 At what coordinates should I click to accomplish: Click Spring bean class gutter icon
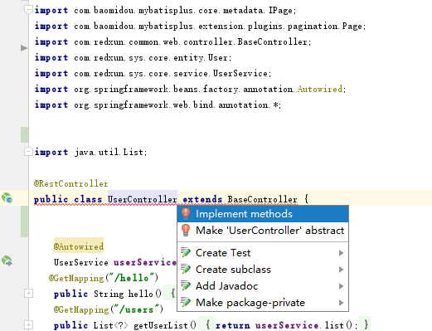(x=7, y=198)
